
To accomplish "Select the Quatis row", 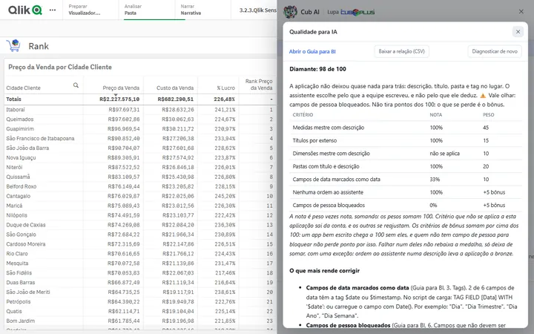I will click(x=14, y=311).
